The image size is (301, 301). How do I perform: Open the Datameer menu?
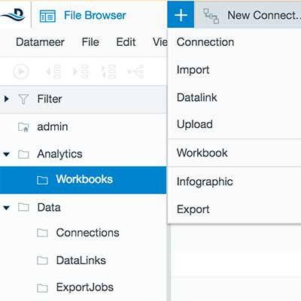click(40, 42)
